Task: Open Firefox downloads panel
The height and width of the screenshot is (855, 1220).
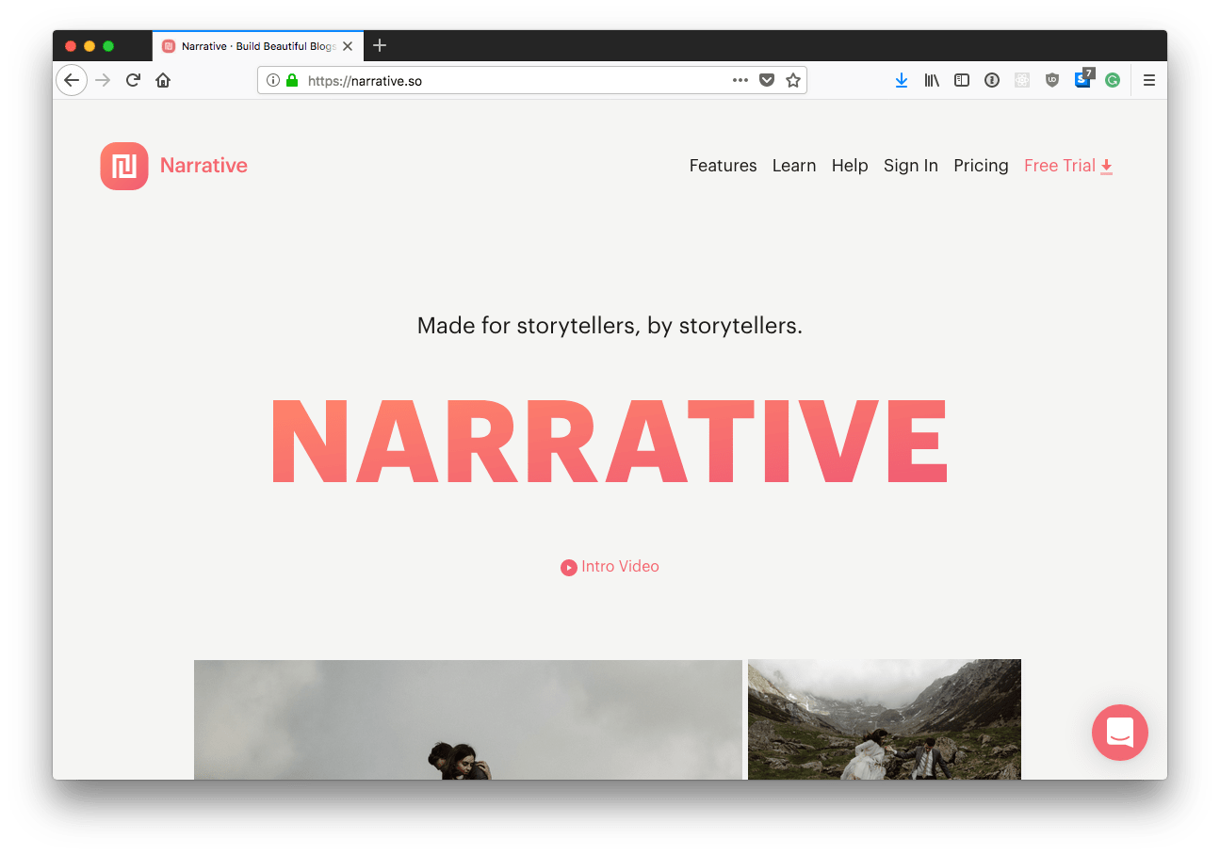Action: point(902,81)
